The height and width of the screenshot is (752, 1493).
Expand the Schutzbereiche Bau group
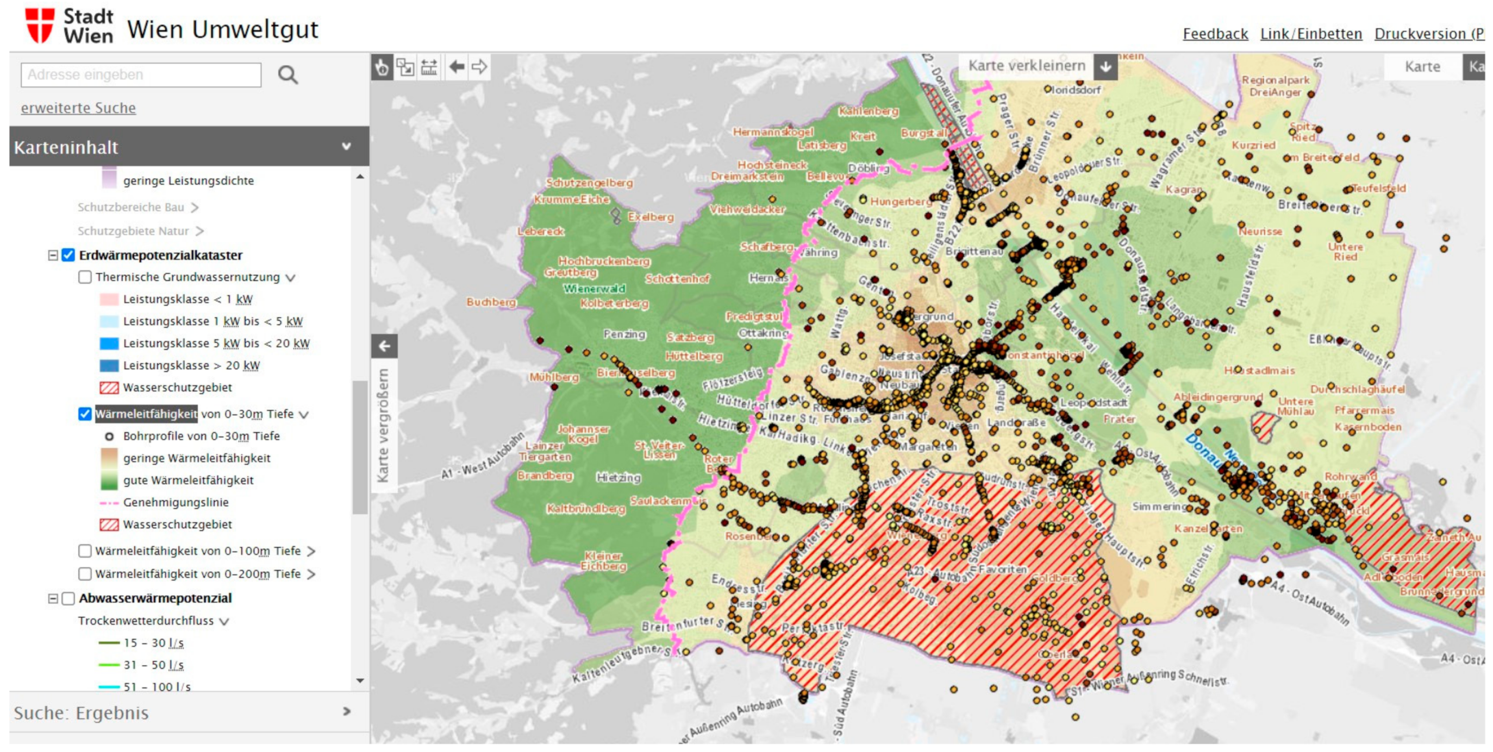click(x=195, y=207)
